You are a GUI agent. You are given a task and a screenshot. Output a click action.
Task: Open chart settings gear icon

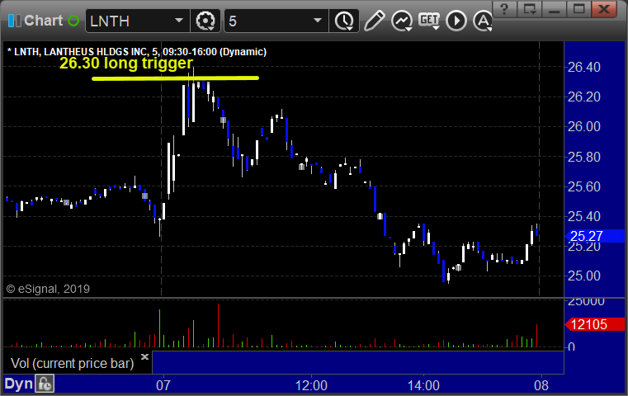[x=205, y=21]
